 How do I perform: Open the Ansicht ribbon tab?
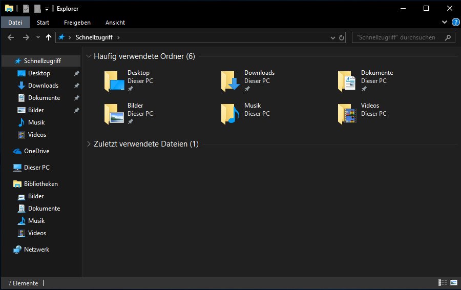pyautogui.click(x=115, y=23)
